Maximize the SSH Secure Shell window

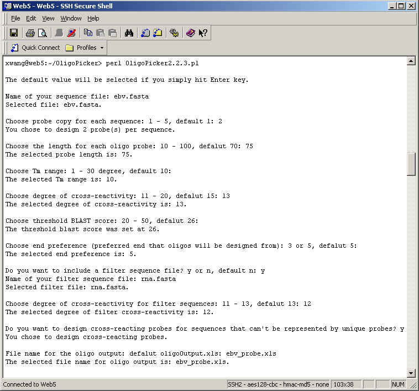(x=401, y=6)
